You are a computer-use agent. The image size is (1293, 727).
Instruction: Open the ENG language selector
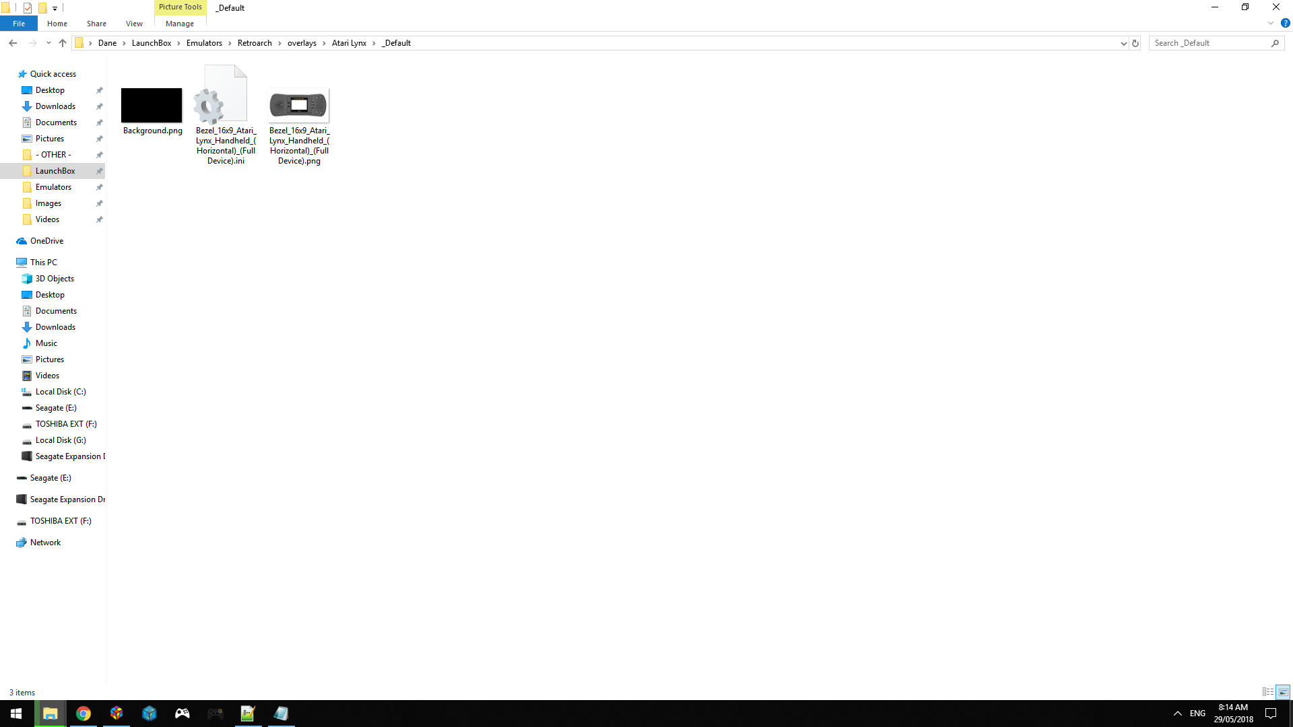point(1197,714)
